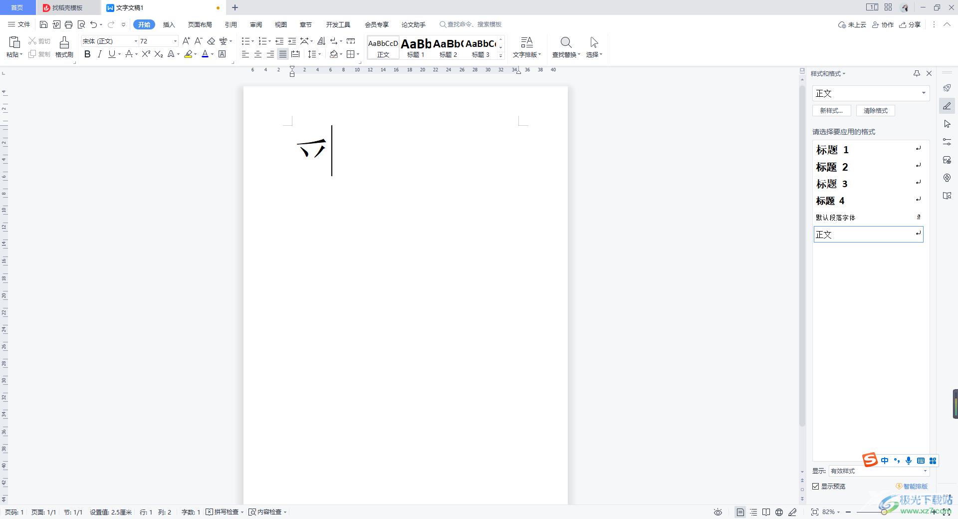
Task: Activate the Format Painter (格式刷) tool
Action: (64, 47)
